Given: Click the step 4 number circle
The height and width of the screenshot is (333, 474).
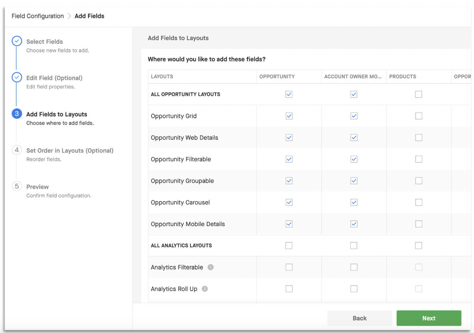Looking at the screenshot, I should pos(17,150).
